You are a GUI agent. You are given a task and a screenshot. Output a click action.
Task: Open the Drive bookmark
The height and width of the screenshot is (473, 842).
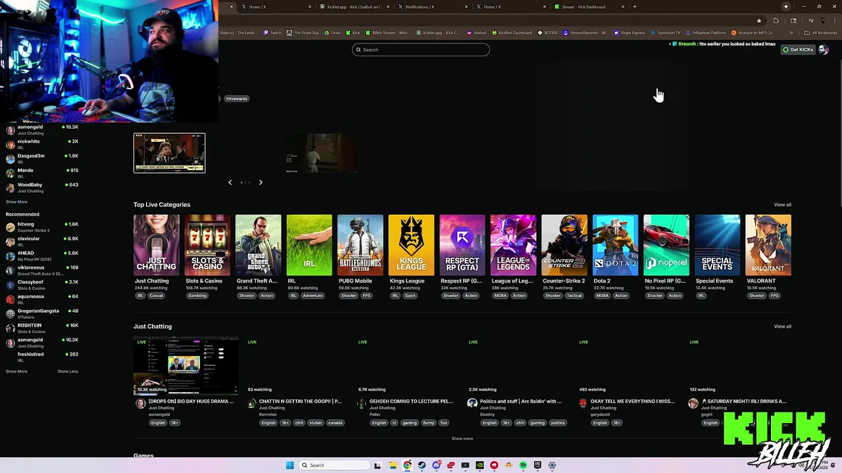click(x=332, y=33)
